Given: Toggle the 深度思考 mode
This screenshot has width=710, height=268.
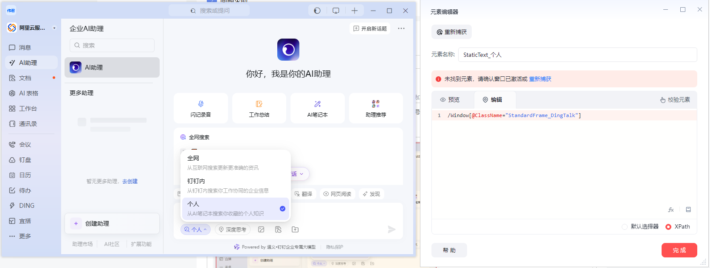Looking at the screenshot, I should 232,229.
